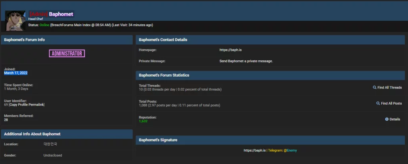Click Copy Profile Permalink
The height and width of the screenshot is (164, 408).
pyautogui.click(x=27, y=104)
